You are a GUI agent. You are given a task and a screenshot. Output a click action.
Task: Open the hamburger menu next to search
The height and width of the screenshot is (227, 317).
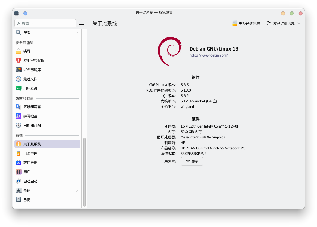pos(81,23)
